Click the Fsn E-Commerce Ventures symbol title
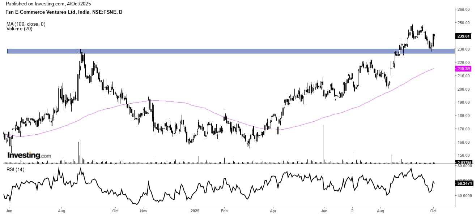Screen dimensions: 476x217 coord(64,12)
